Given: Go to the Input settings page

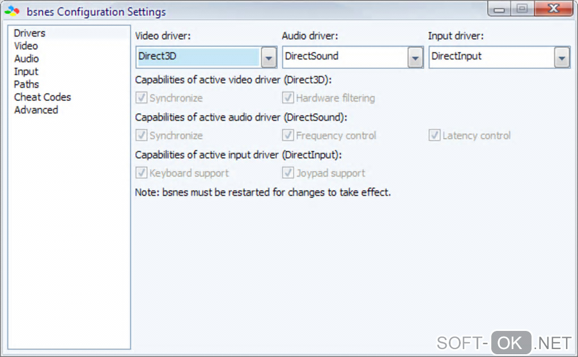Looking at the screenshot, I should [26, 71].
